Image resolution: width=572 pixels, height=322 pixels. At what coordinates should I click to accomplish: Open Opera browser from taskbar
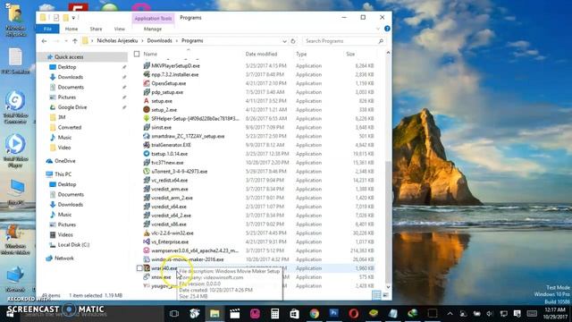[x=354, y=313]
